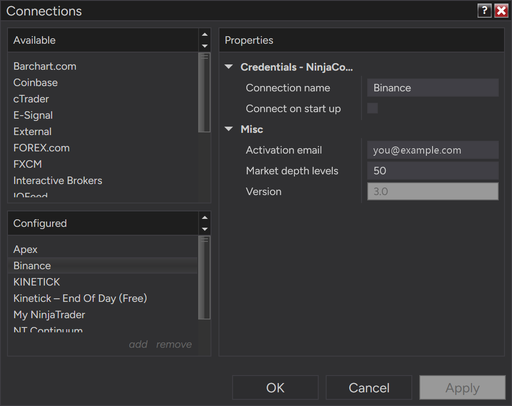Viewport: 512px width, 406px height.
Task: Click the Apply button
Action: tap(463, 388)
